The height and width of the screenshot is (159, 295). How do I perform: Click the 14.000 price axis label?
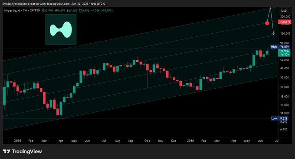tap(285, 105)
